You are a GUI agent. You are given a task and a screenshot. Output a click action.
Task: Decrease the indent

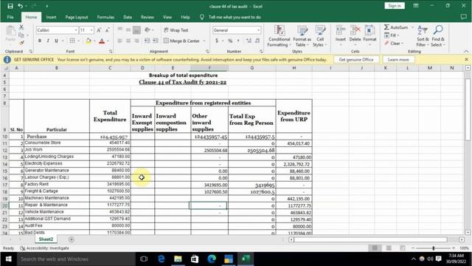coord(147,41)
